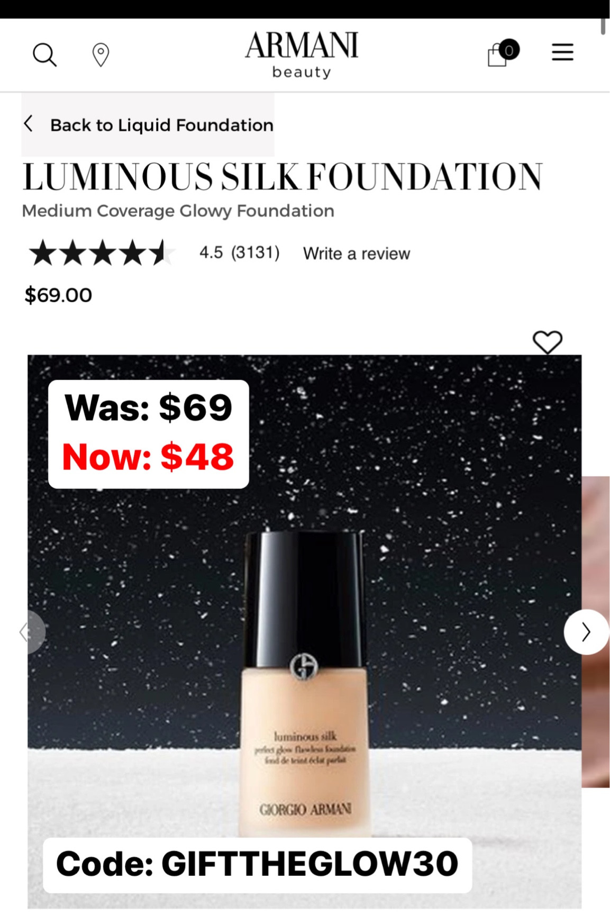
Task: Show previous product image arrow
Action: 31,632
